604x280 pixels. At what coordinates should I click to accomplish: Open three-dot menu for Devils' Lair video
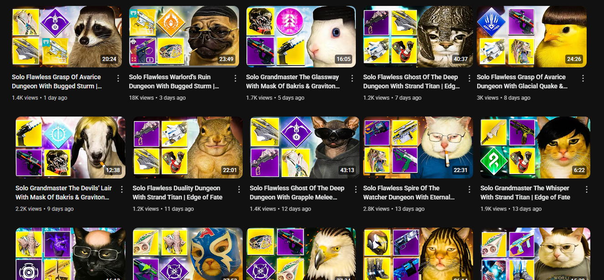pos(122,189)
